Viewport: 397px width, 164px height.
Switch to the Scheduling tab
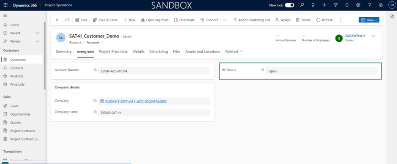159,51
